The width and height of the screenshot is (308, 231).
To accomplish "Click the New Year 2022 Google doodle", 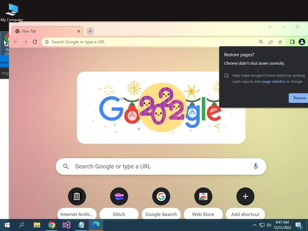I will pyautogui.click(x=161, y=108).
